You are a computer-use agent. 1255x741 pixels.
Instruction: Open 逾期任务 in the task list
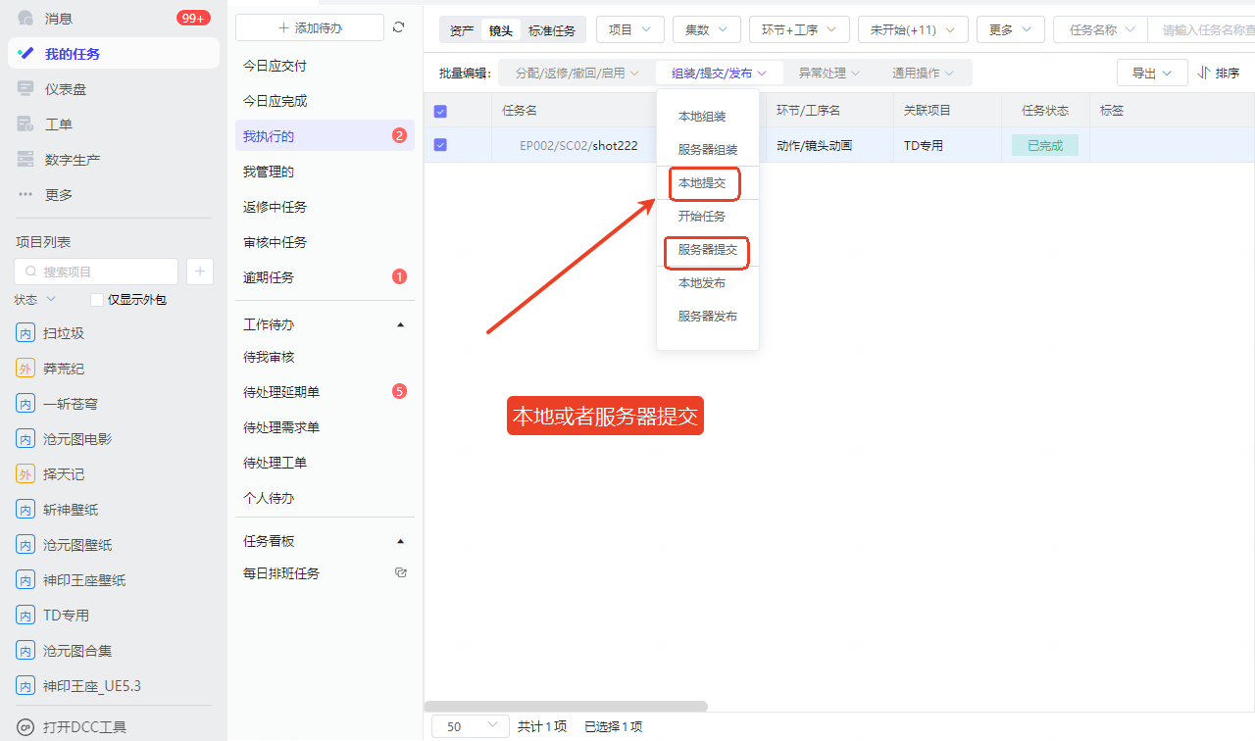(269, 277)
